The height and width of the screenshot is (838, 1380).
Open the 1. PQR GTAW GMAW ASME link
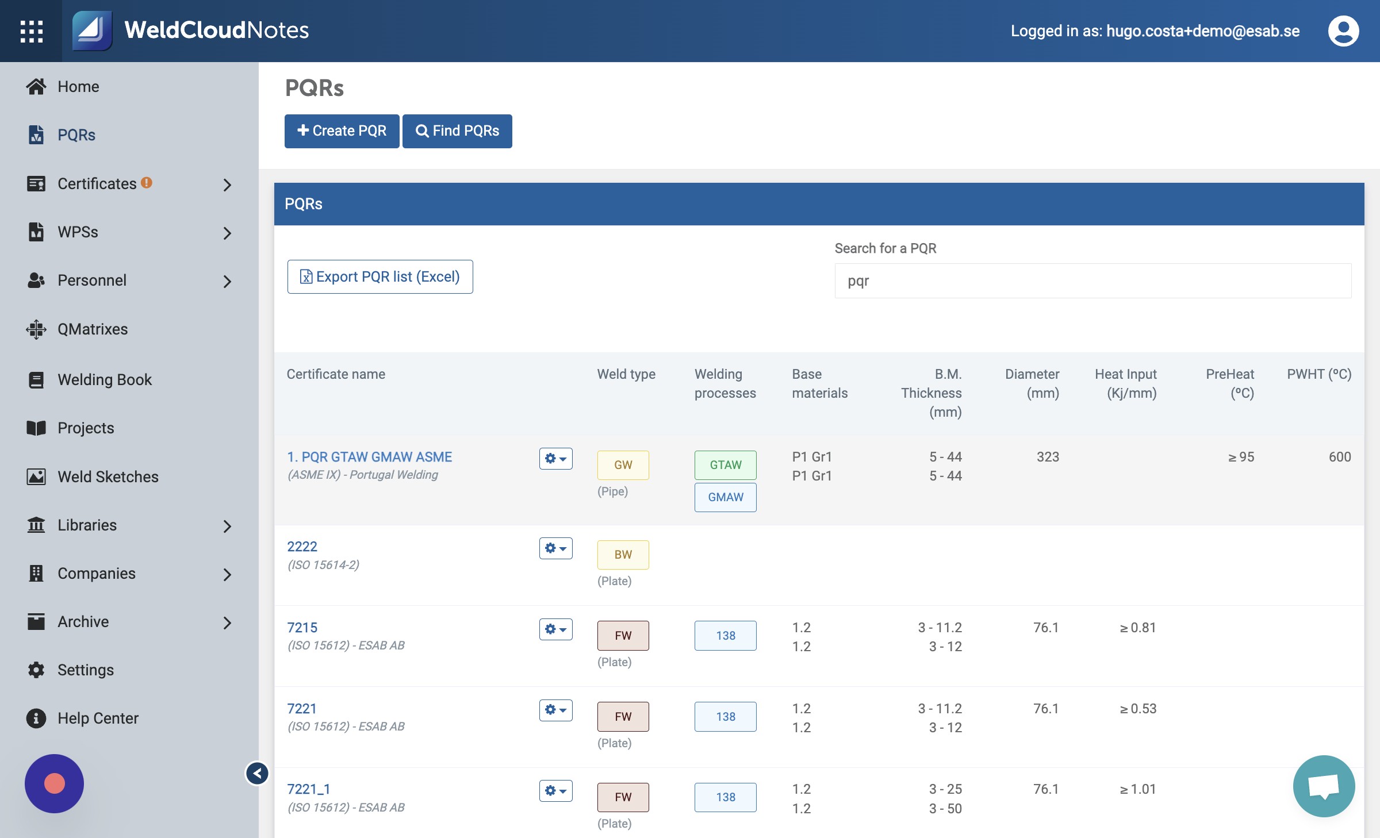pos(370,457)
